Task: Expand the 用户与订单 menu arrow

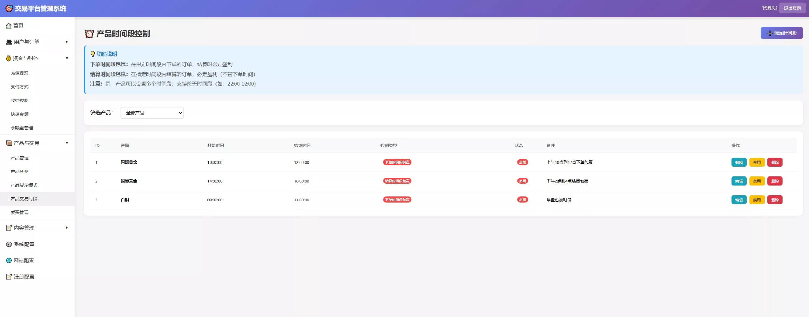Action: pos(67,42)
